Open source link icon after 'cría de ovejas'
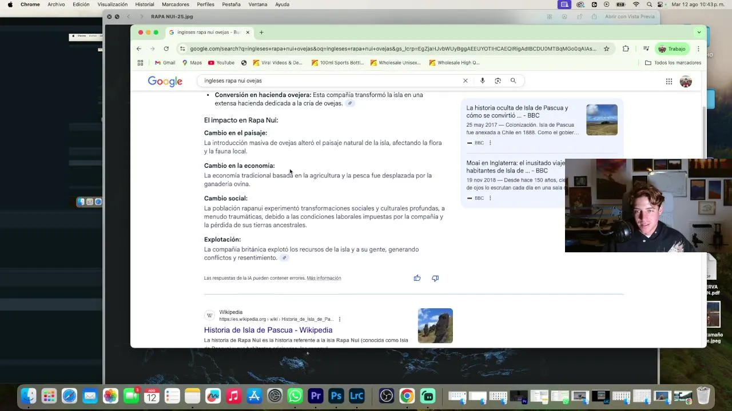732x411 pixels. [350, 103]
